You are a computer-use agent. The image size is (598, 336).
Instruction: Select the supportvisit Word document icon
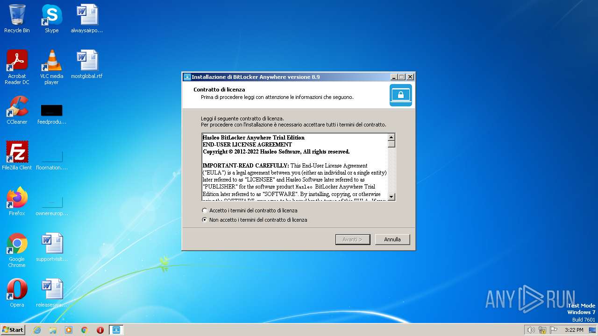51,247
